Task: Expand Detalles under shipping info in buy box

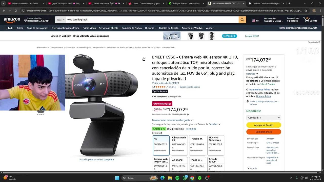Action: pos(252,74)
